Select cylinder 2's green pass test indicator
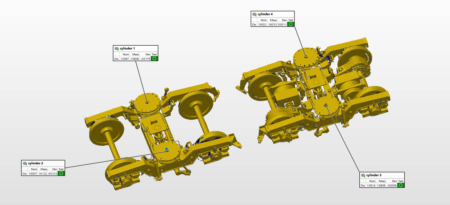 point(61,173)
